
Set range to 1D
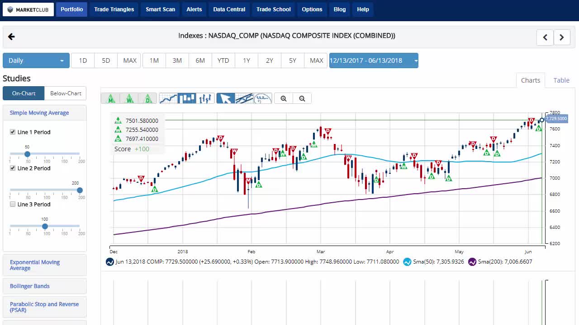click(83, 60)
